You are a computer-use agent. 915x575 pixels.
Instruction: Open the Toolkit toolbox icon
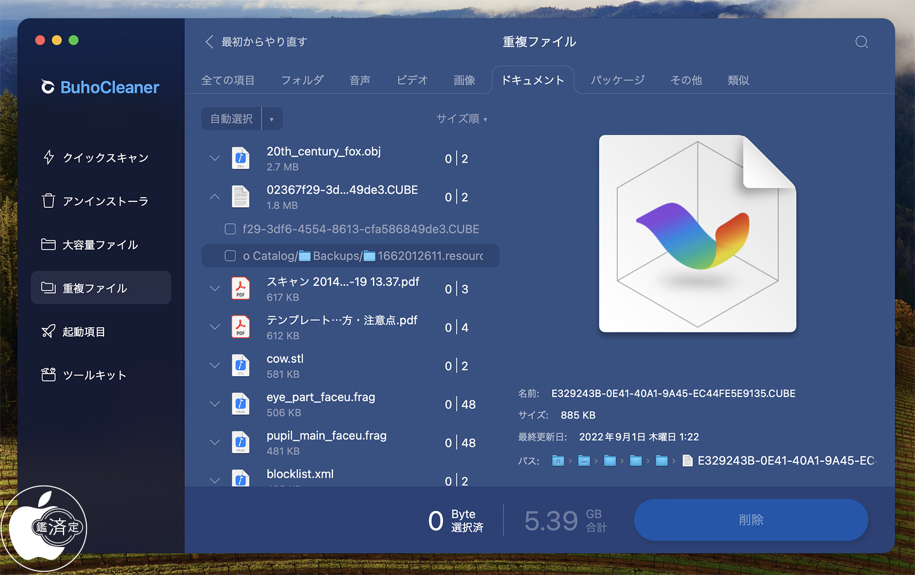[48, 375]
